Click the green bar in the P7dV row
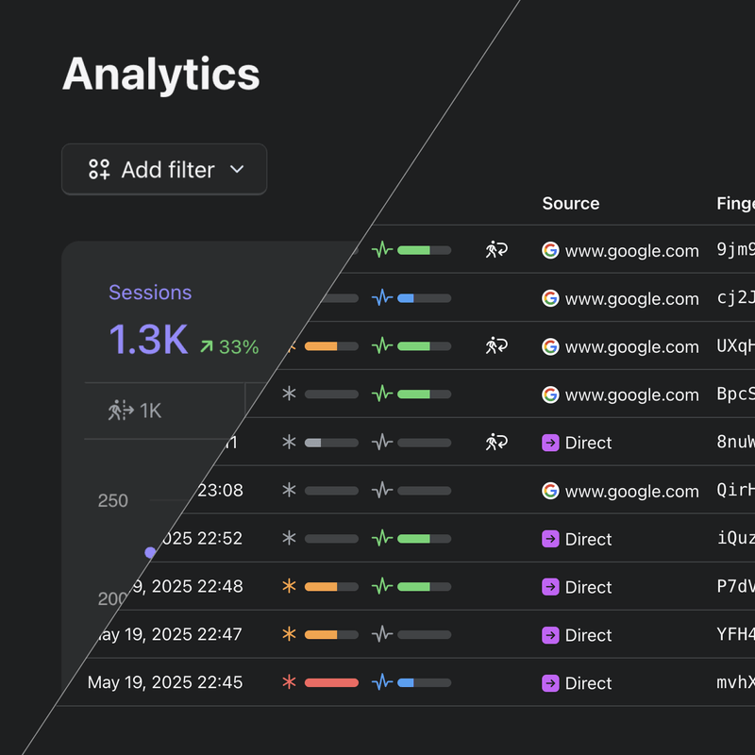Screen dimensions: 755x755 (x=424, y=587)
